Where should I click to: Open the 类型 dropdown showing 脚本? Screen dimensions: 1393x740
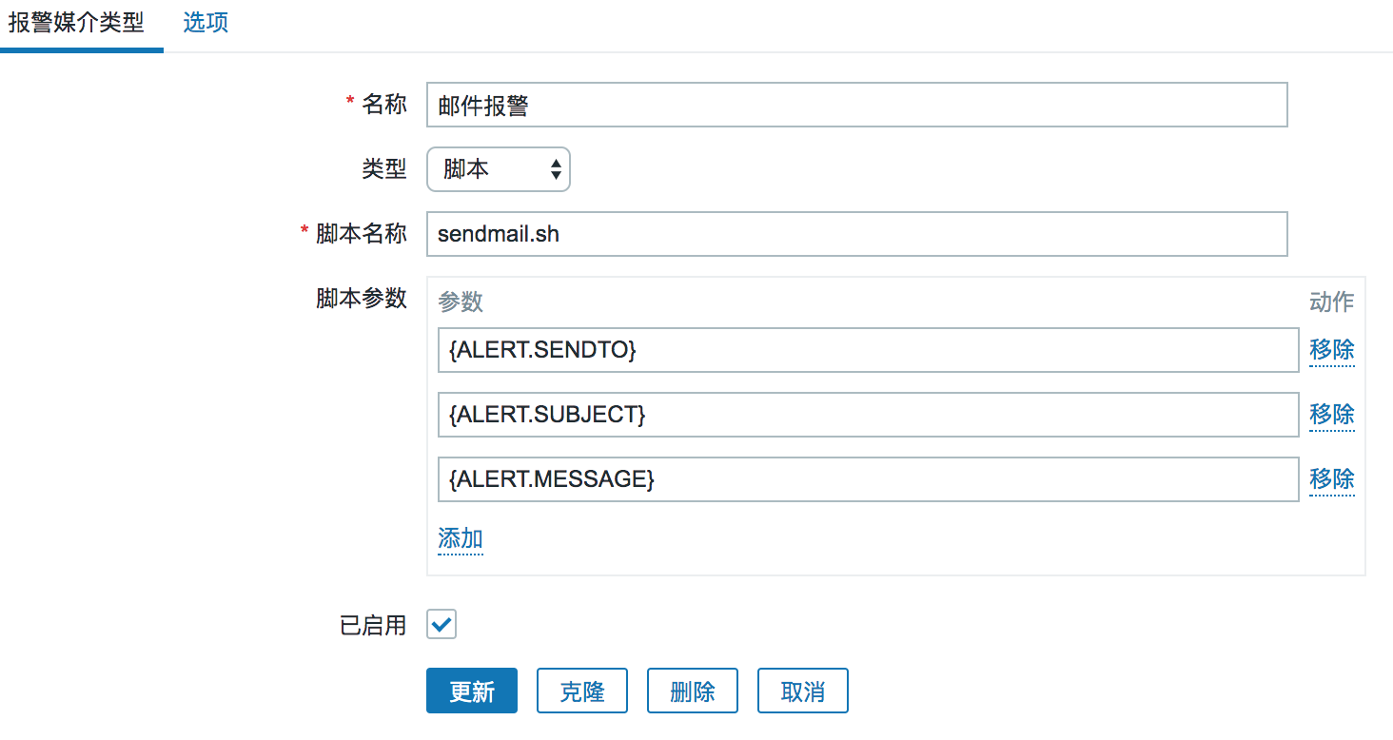click(x=498, y=169)
